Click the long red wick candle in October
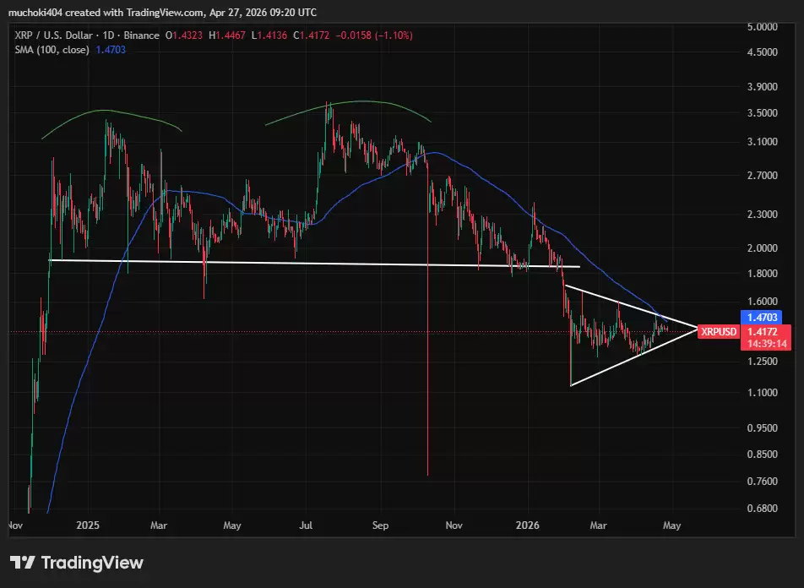The height and width of the screenshot is (588, 804). coord(428,380)
